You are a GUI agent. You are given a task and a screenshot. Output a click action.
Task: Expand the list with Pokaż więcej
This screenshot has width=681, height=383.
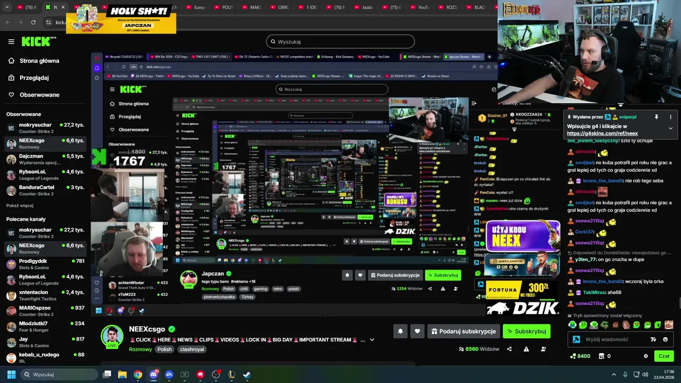(20, 205)
